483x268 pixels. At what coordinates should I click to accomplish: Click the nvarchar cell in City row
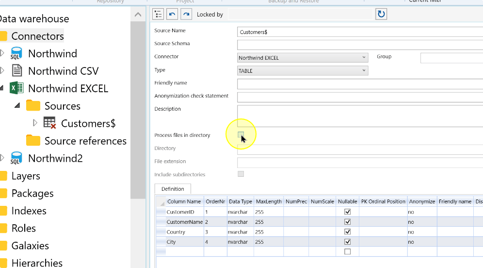(240, 242)
